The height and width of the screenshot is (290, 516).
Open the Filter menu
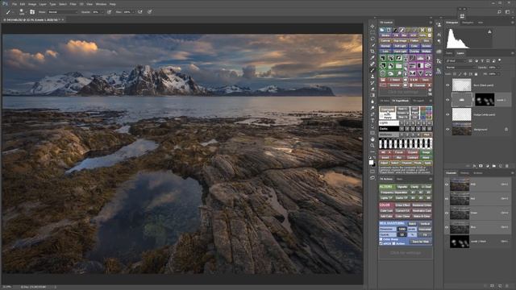(73, 4)
